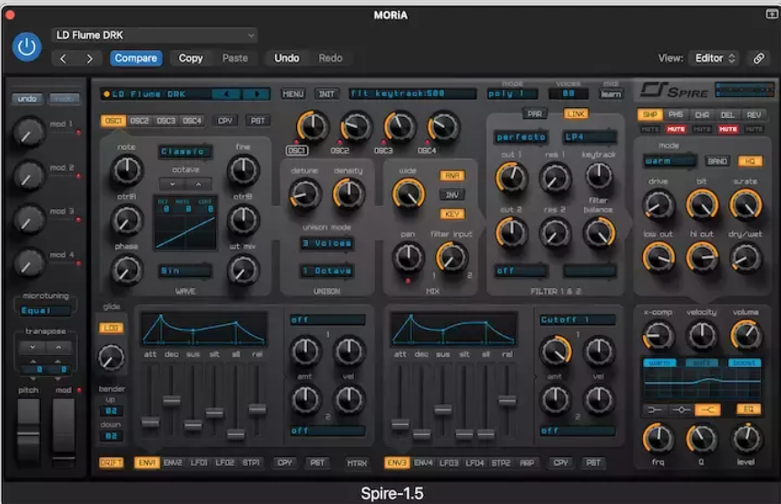This screenshot has height=504, width=781.
Task: Toggle the HQ button
Action: (x=749, y=162)
